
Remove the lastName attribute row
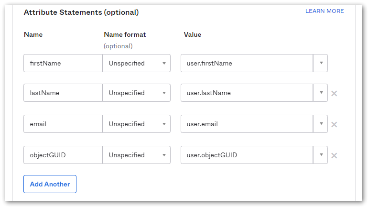(334, 93)
